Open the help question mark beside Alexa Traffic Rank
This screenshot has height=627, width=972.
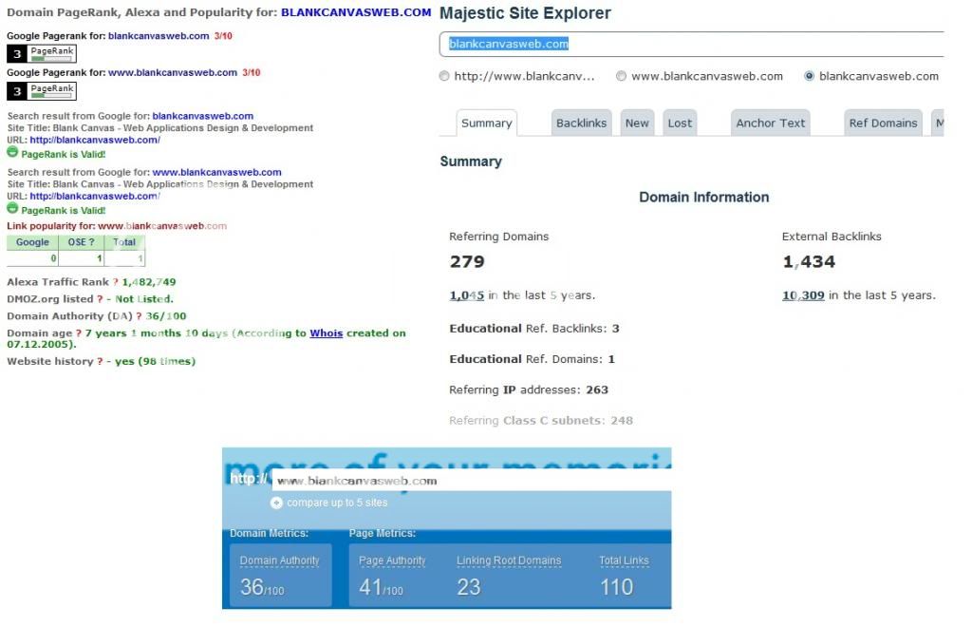click(x=115, y=282)
